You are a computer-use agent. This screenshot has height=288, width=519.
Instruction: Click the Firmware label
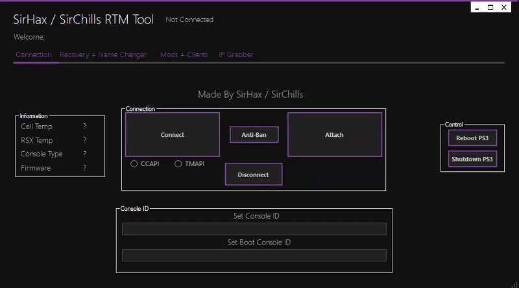click(x=36, y=168)
